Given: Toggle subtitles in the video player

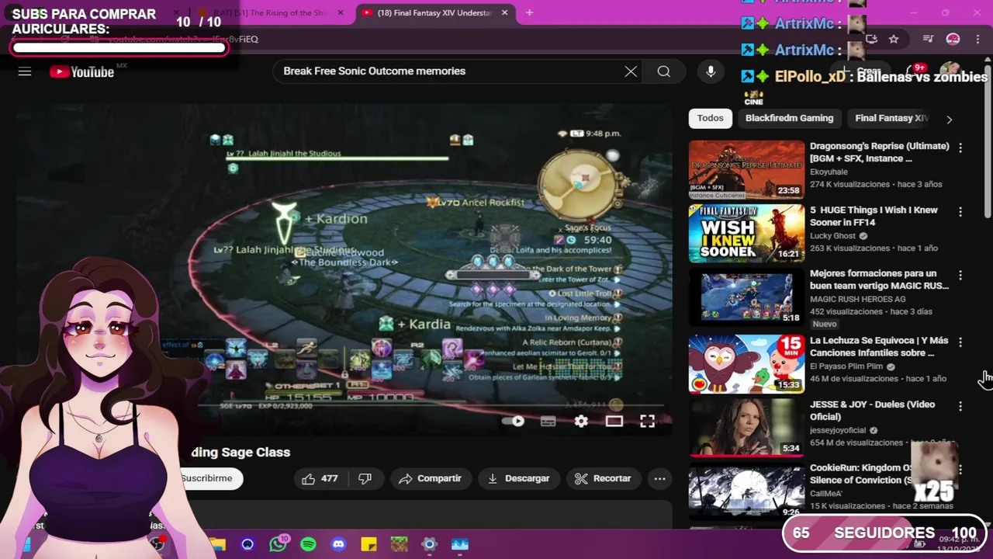Looking at the screenshot, I should (x=548, y=421).
